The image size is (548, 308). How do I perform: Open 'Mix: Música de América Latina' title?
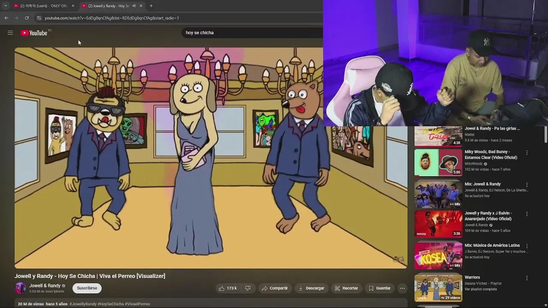492,245
